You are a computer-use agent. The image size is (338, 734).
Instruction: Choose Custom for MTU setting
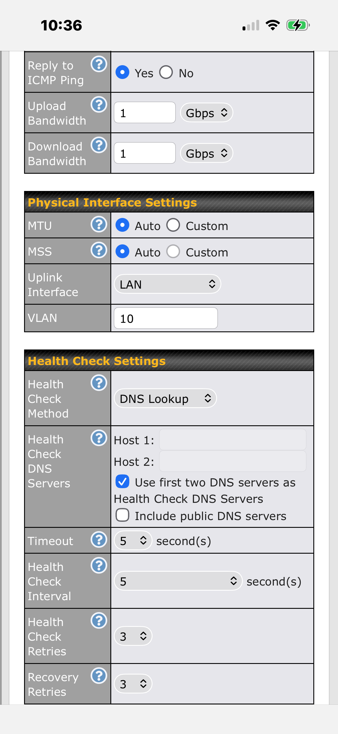[173, 225]
